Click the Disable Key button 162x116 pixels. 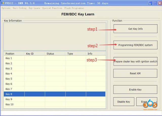point(124,102)
